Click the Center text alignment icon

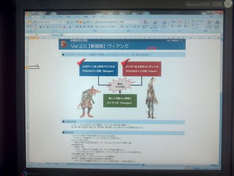[x=81, y=27]
